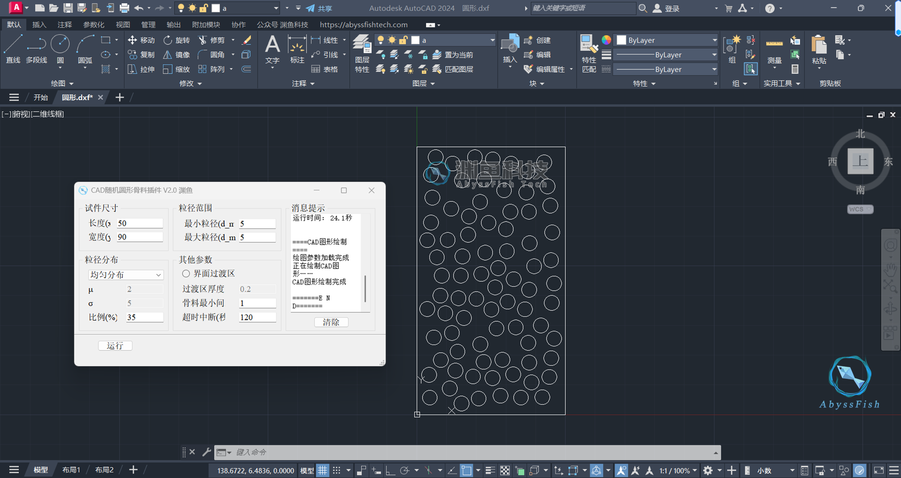The image size is (901, 478).
Task: Switch to the 开始 file tab
Action: [41, 97]
